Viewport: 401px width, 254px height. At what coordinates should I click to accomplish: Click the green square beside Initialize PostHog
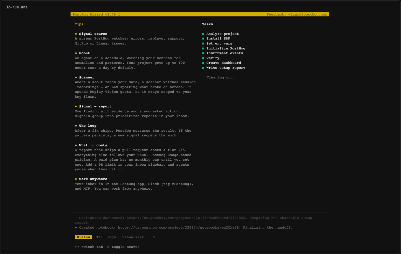coord(203,48)
